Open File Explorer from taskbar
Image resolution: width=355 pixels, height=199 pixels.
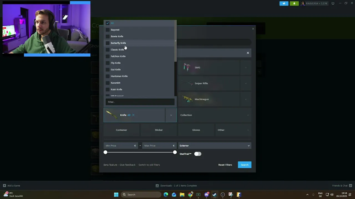[182, 195]
